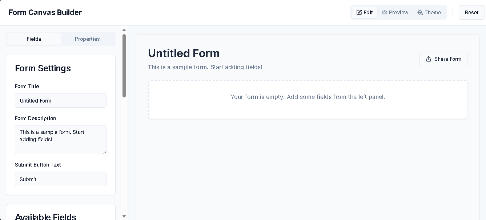Screen dimensions: 486x220
Task: Focus the Form Title input
Action: click(x=61, y=100)
